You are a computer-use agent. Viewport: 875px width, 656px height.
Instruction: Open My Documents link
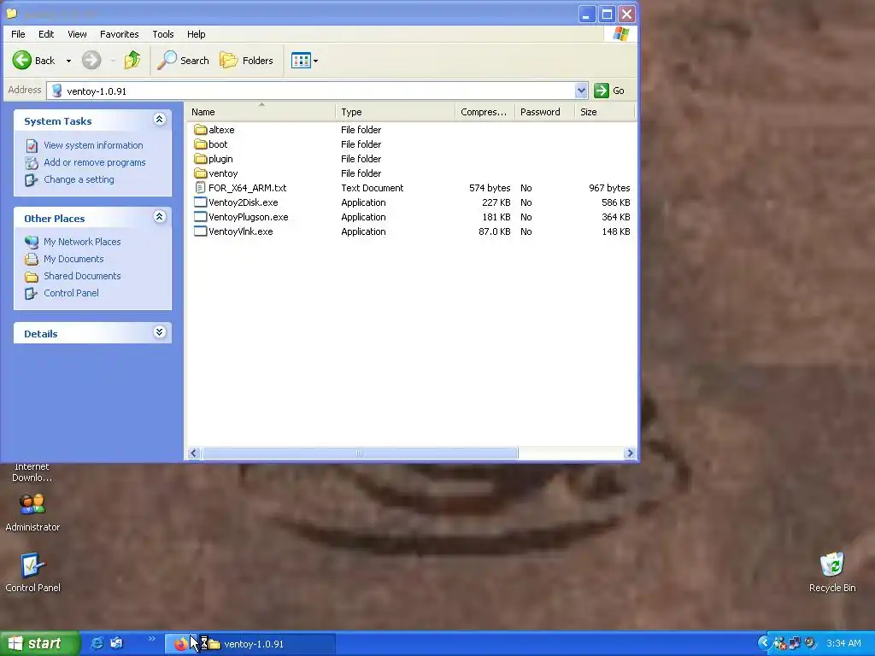pyautogui.click(x=73, y=259)
